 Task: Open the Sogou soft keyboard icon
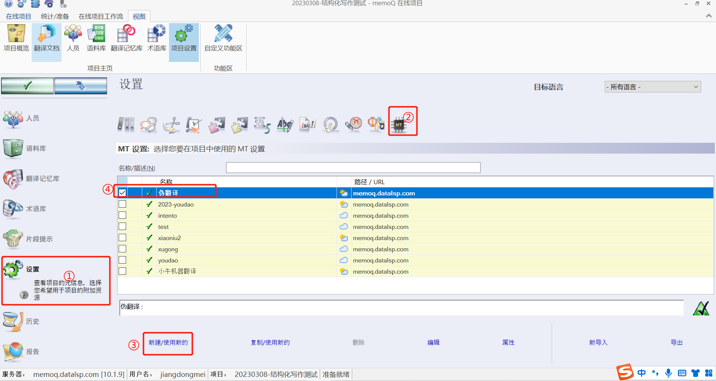click(682, 373)
